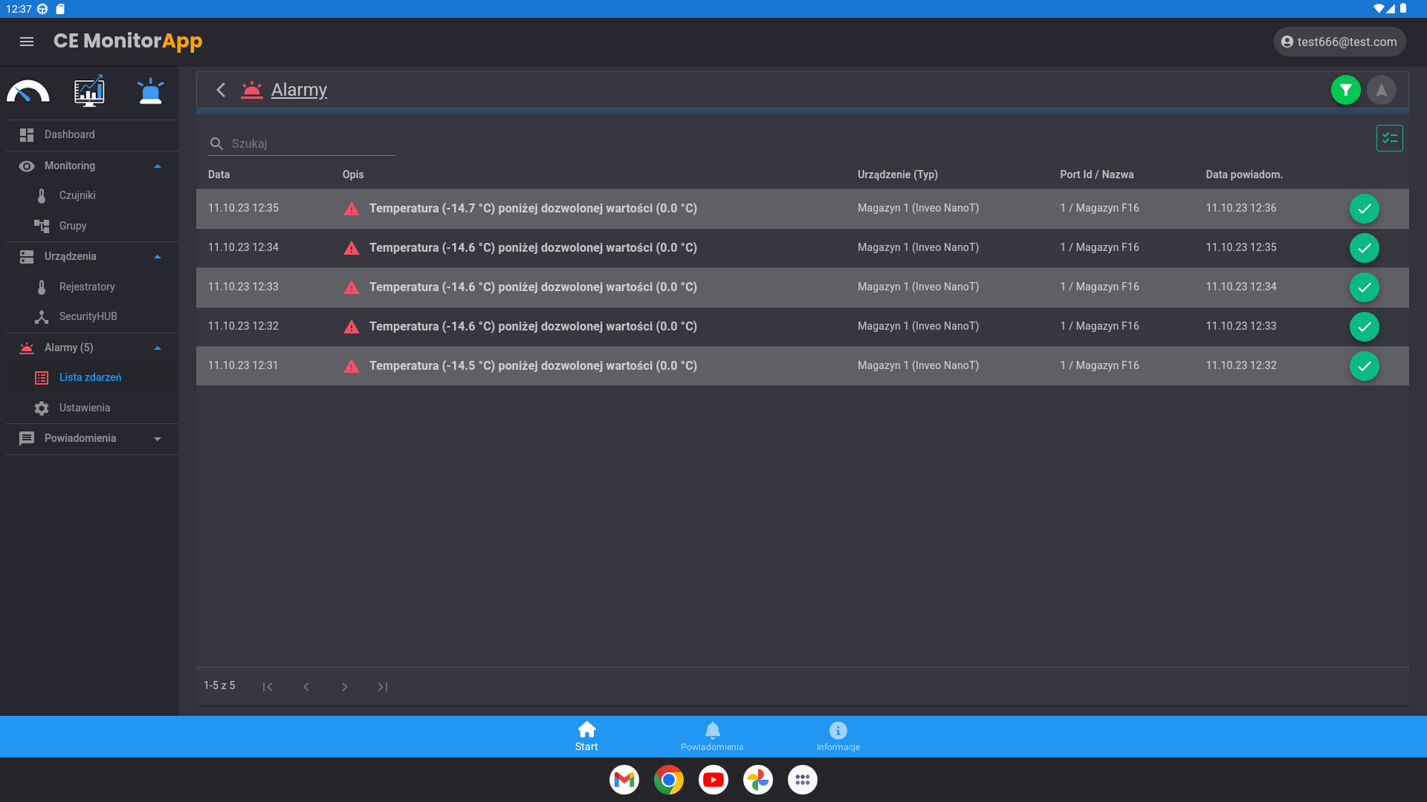The height and width of the screenshot is (802, 1427).
Task: Open Grupy in the sidebar
Action: (x=92, y=226)
